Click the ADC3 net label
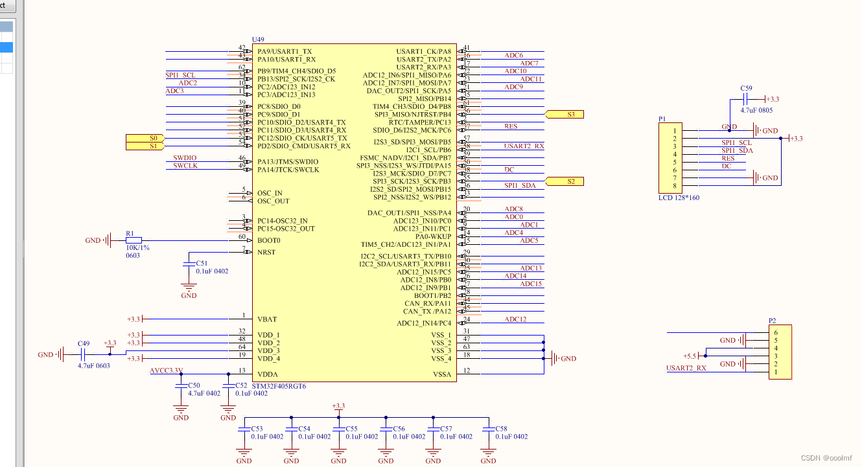Viewport: 862px width, 467px height. coord(175,91)
